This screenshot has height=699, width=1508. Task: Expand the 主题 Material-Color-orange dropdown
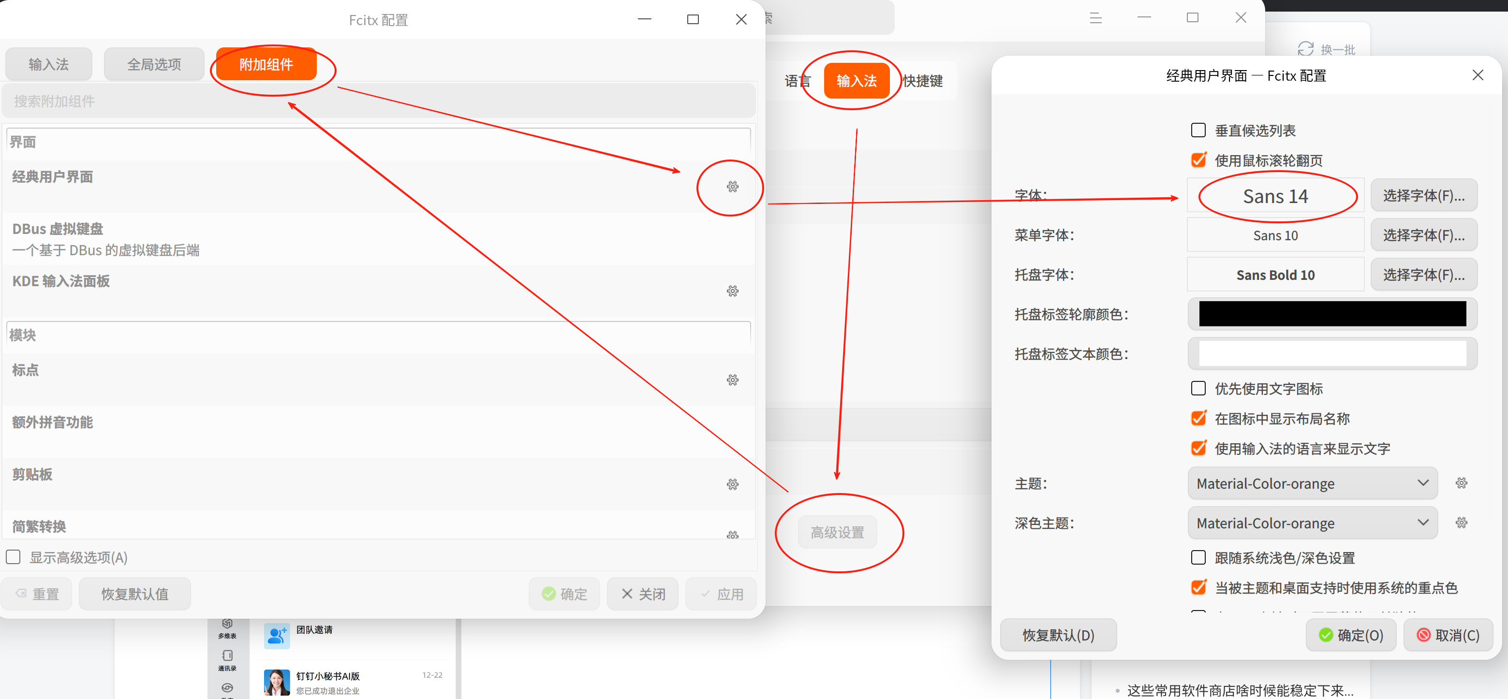point(1312,483)
